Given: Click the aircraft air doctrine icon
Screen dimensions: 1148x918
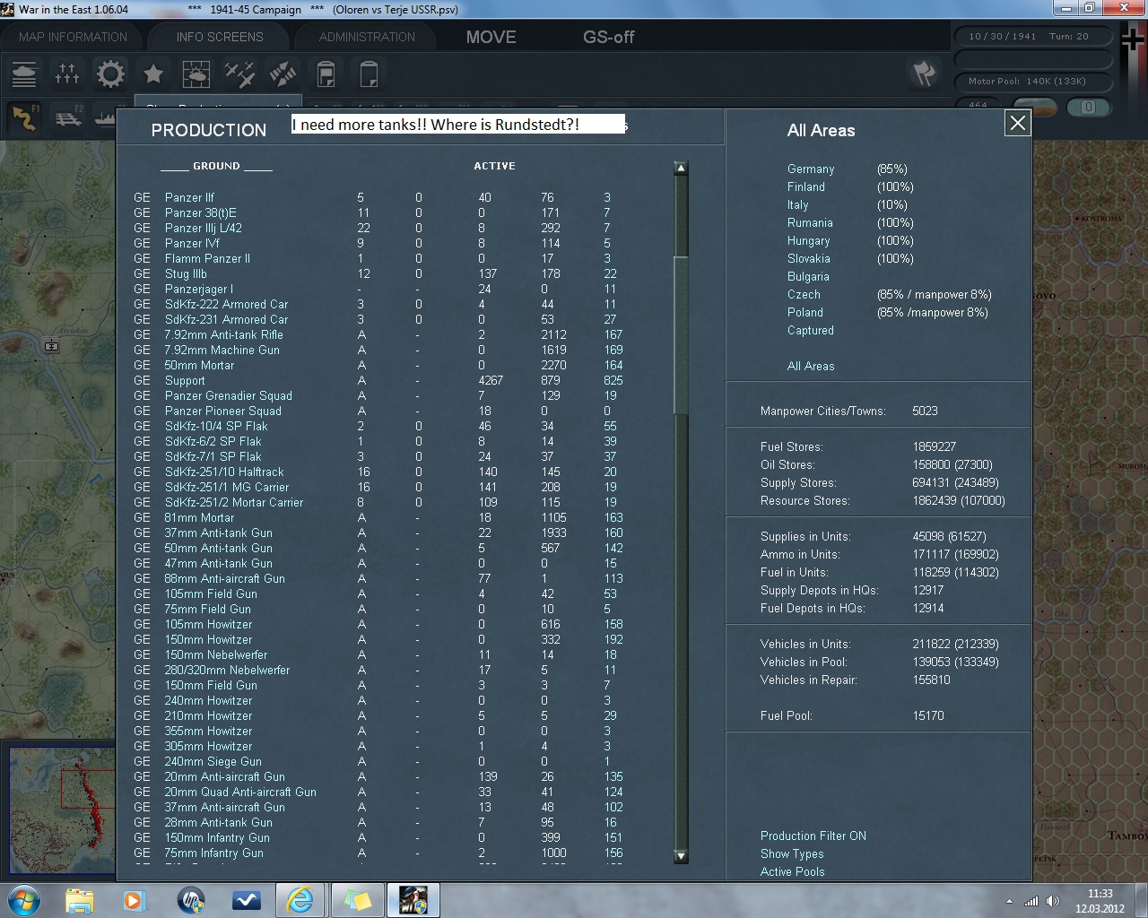Looking at the screenshot, I should [239, 74].
